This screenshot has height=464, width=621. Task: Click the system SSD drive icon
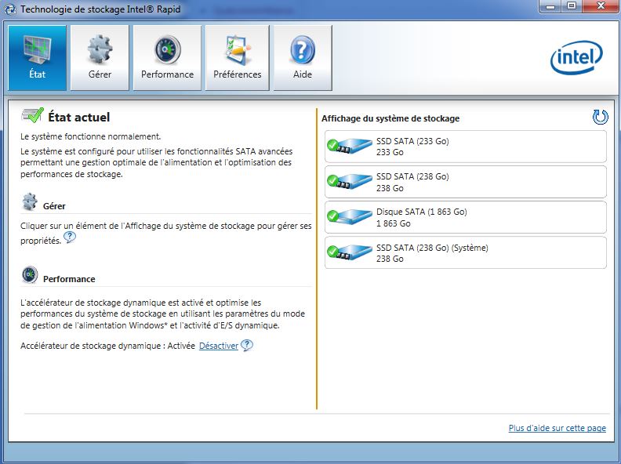tap(350, 252)
